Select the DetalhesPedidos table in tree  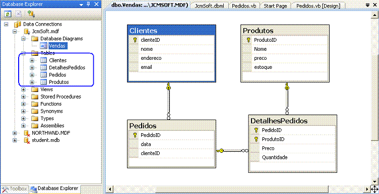[67, 68]
